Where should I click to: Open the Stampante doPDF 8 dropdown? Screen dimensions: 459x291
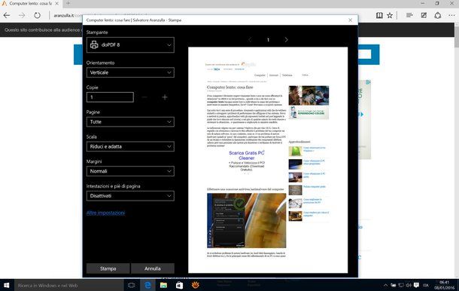tap(130, 45)
